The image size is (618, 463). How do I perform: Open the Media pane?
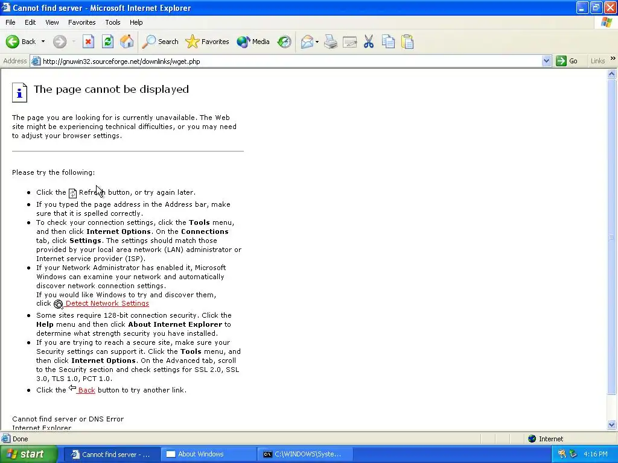point(253,42)
